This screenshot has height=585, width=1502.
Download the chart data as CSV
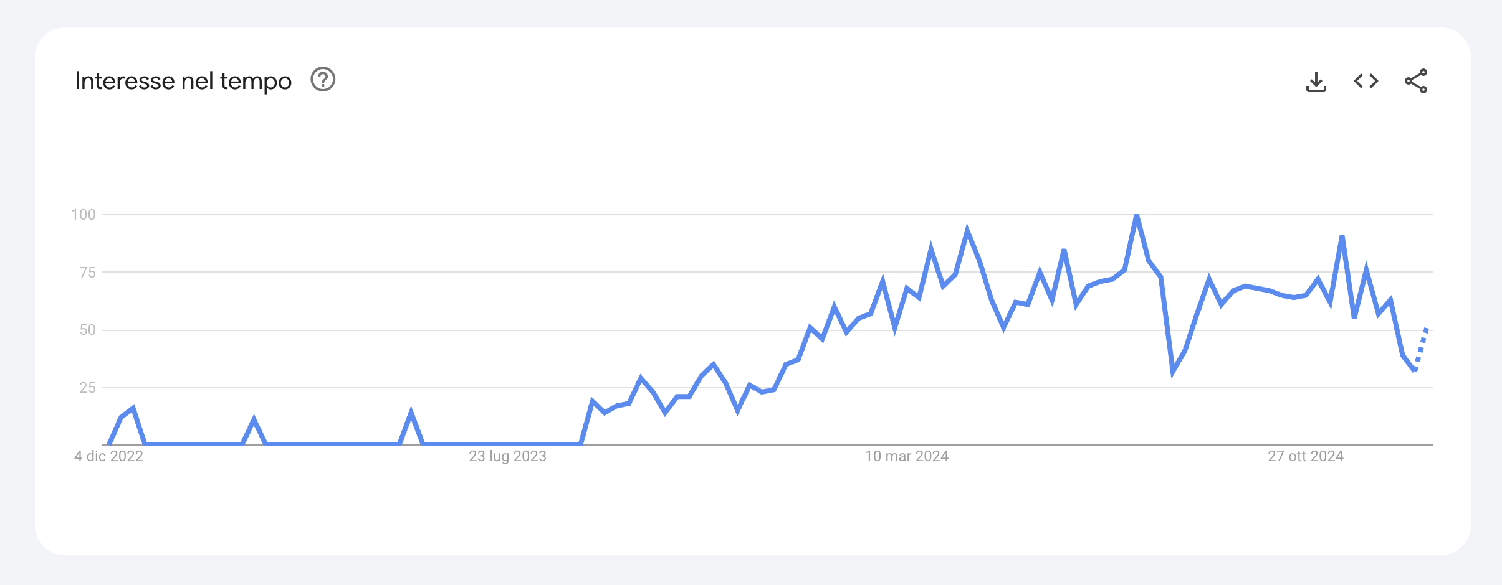click(1316, 82)
